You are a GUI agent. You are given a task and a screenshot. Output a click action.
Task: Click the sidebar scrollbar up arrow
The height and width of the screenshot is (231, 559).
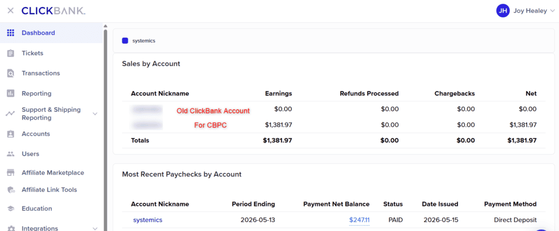105,26
